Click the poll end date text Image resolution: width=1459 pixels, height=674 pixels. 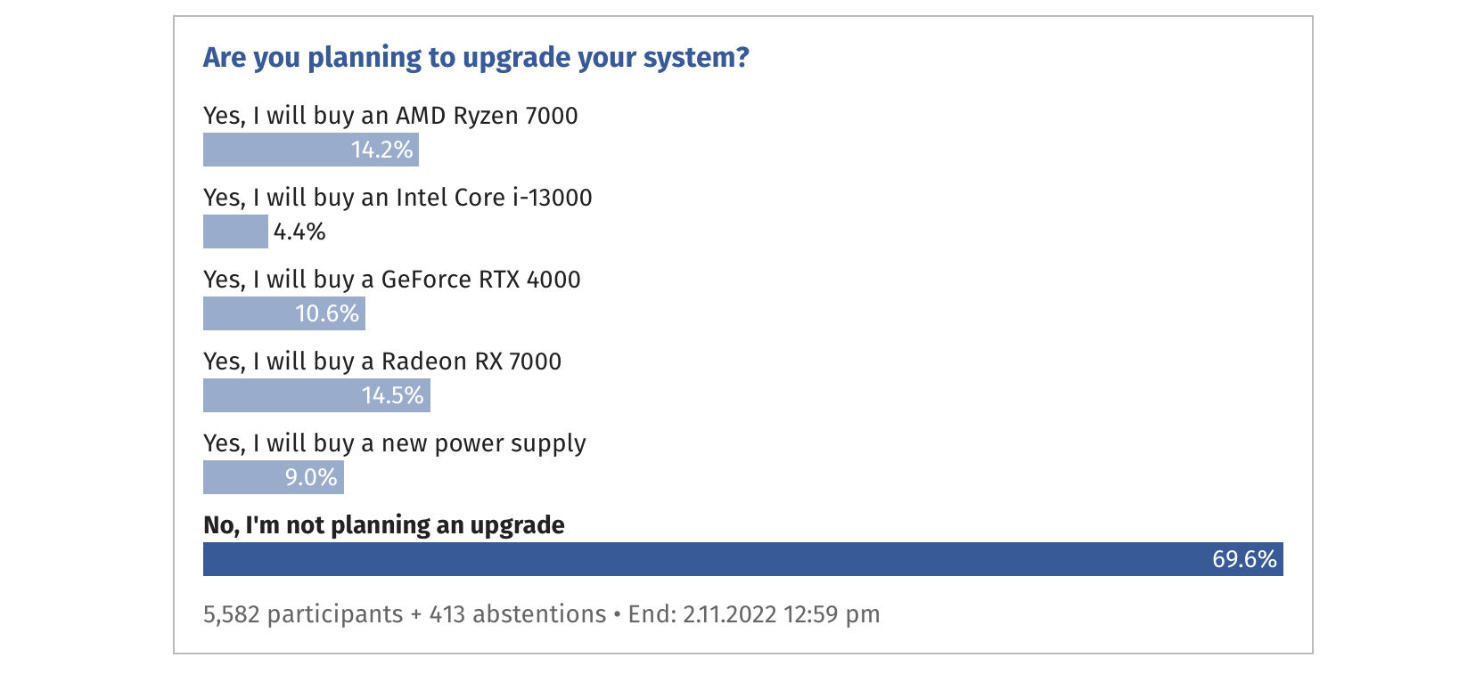pos(754,614)
